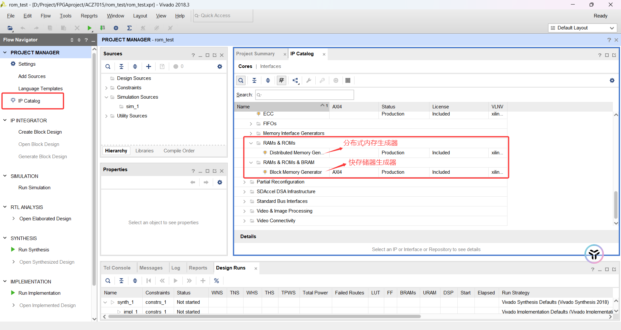Switch to Messages tab
This screenshot has width=621, height=330.
(x=151, y=268)
